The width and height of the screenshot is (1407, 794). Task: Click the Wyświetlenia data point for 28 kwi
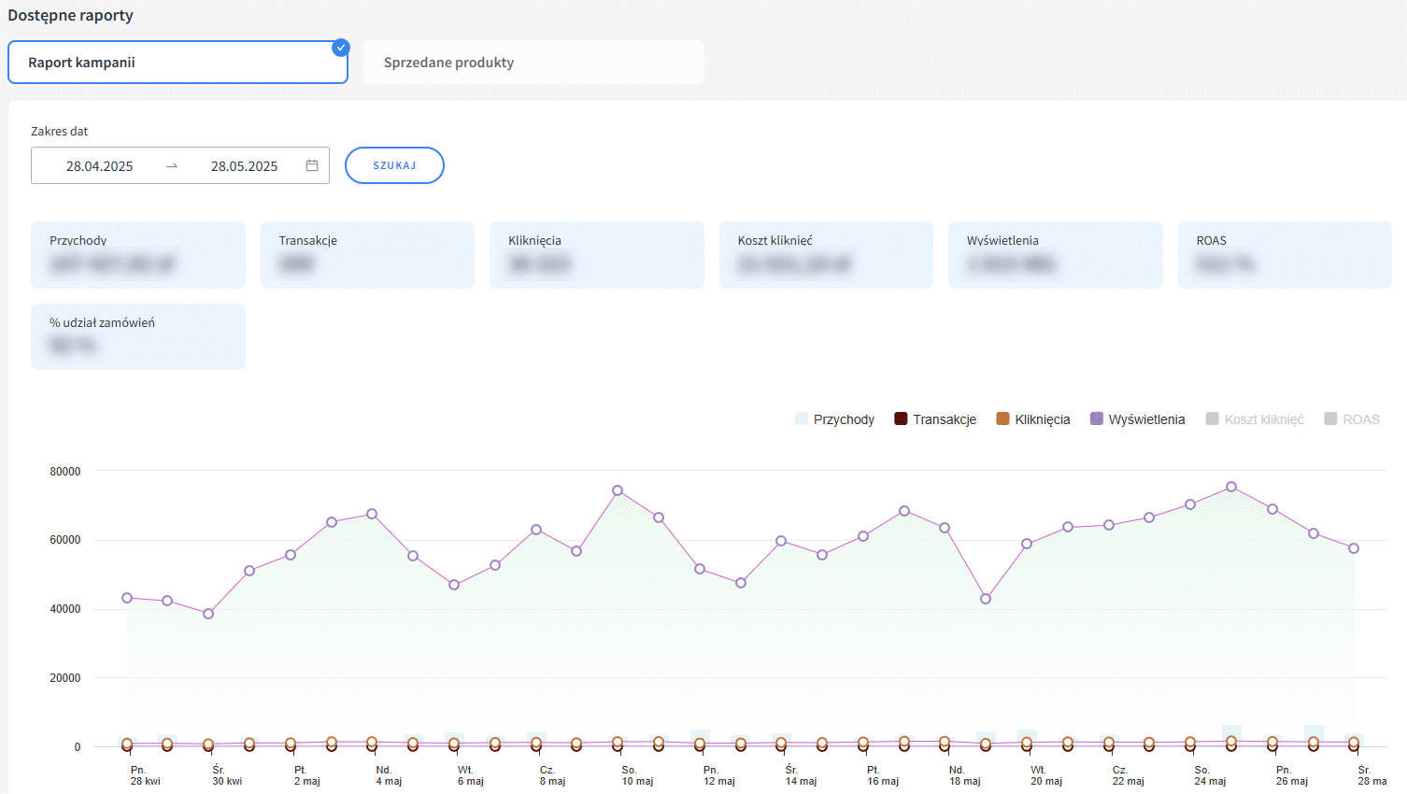127,598
